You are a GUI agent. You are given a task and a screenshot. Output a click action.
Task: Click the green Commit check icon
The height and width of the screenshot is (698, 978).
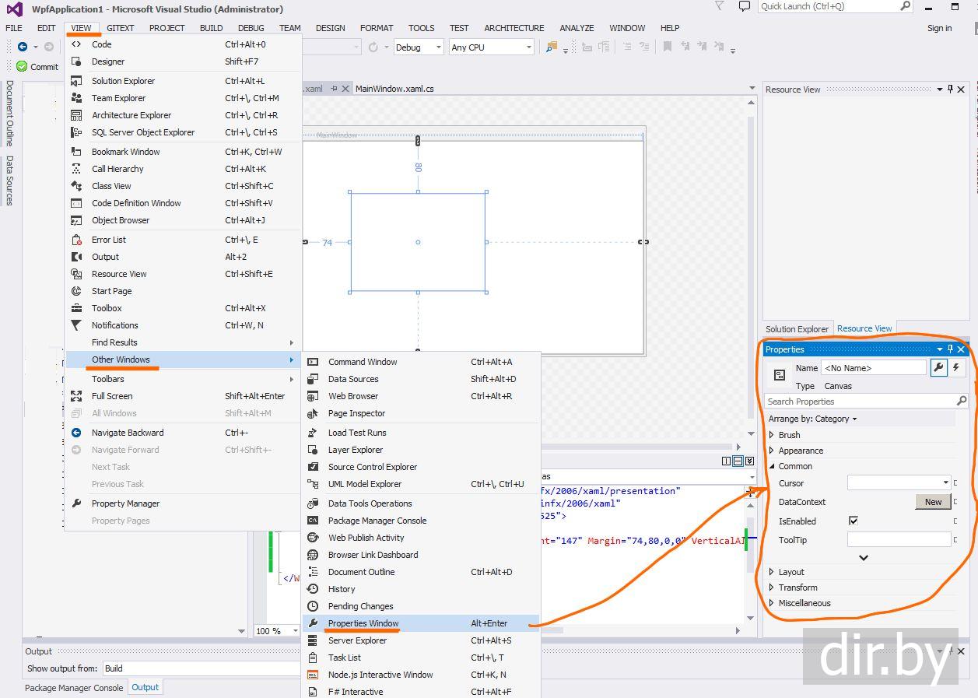pyautogui.click(x=22, y=67)
